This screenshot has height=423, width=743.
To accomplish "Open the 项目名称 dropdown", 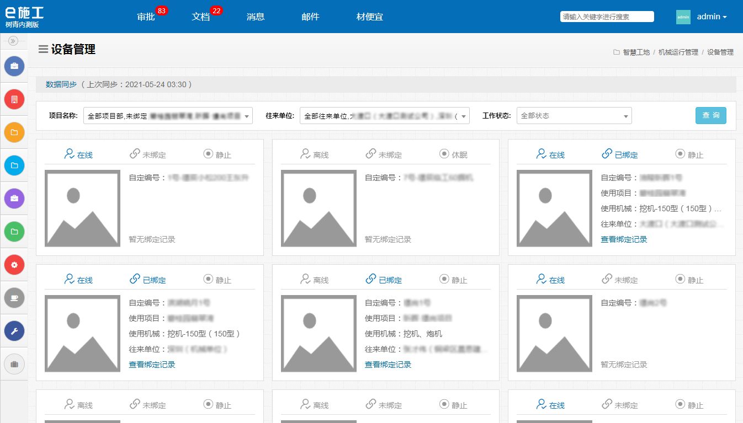I will tap(168, 116).
